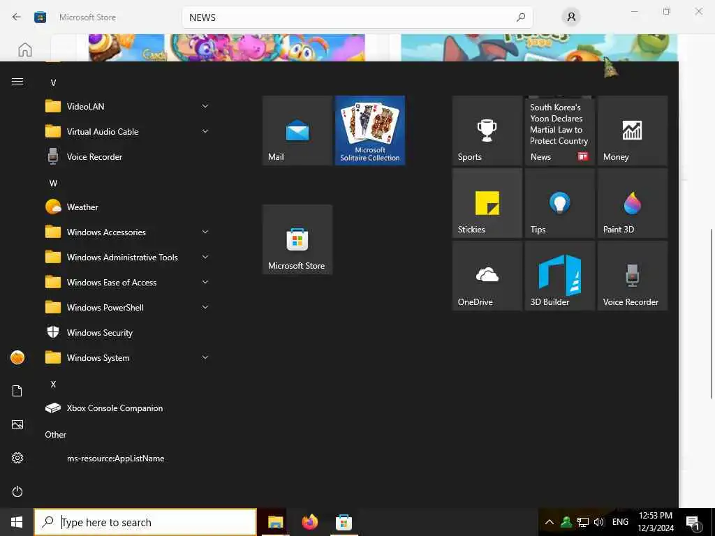
Task: Launch Paint 3D tile
Action: 632,203
